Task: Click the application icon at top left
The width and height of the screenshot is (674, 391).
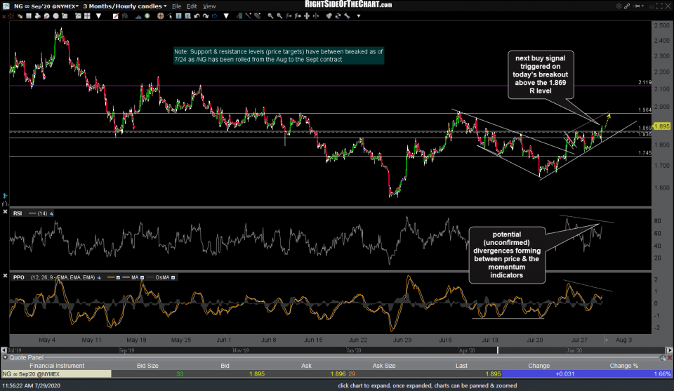Action: click(x=6, y=6)
